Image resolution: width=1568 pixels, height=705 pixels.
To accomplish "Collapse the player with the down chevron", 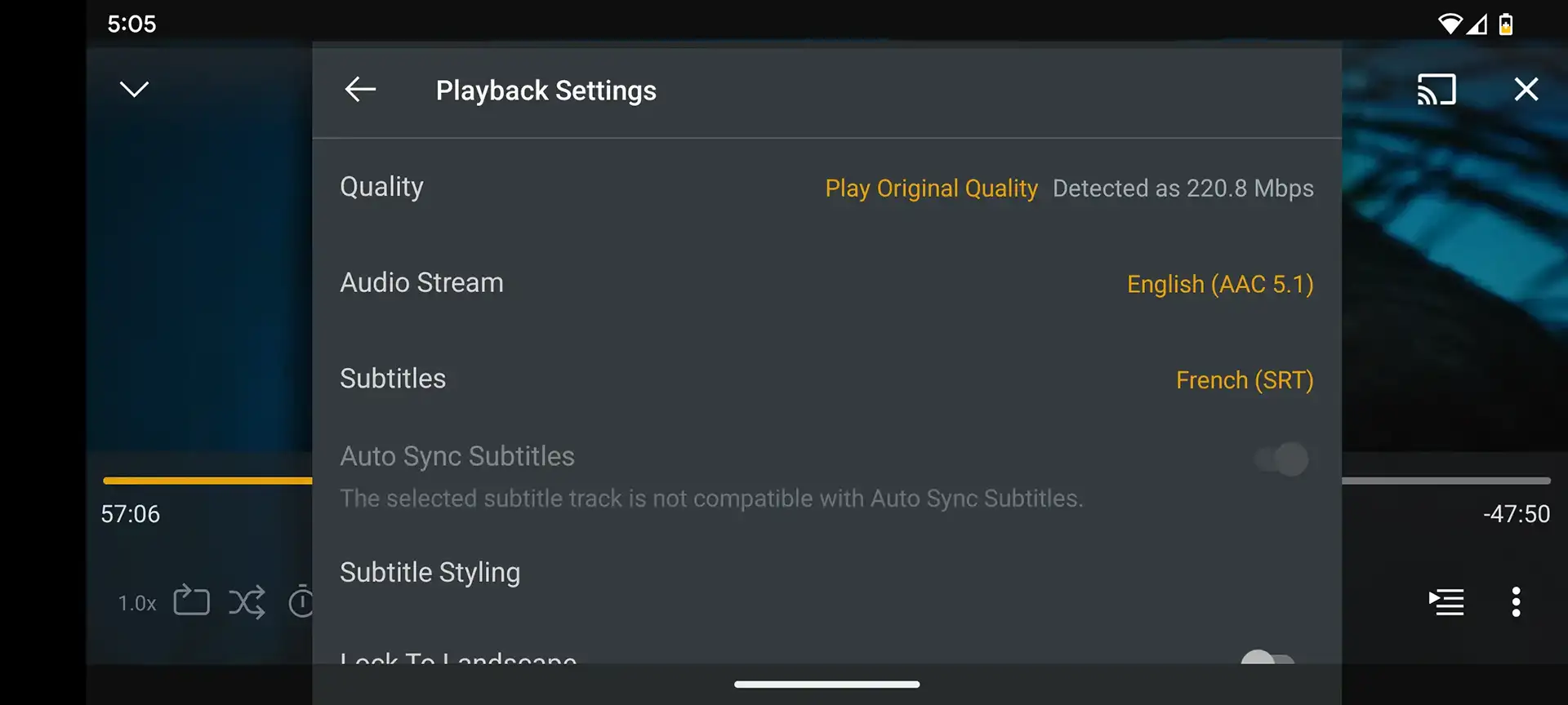I will 134,89.
